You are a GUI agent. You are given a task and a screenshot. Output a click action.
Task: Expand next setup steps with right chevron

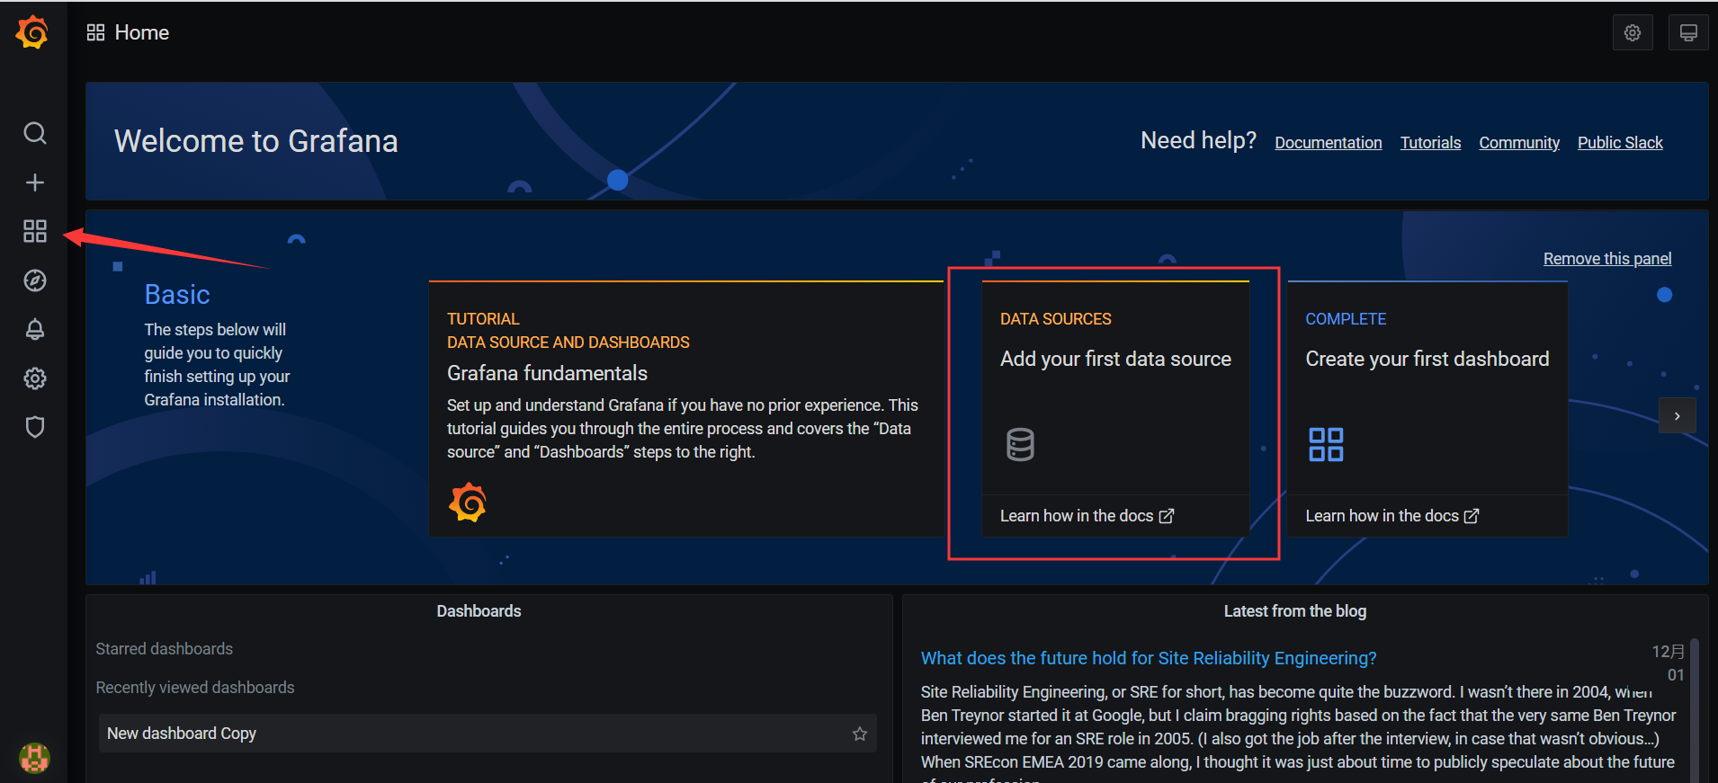pos(1677,416)
